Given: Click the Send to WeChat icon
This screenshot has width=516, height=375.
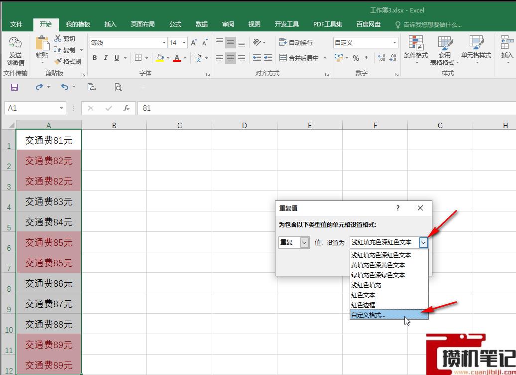Looking at the screenshot, I should [x=15, y=43].
